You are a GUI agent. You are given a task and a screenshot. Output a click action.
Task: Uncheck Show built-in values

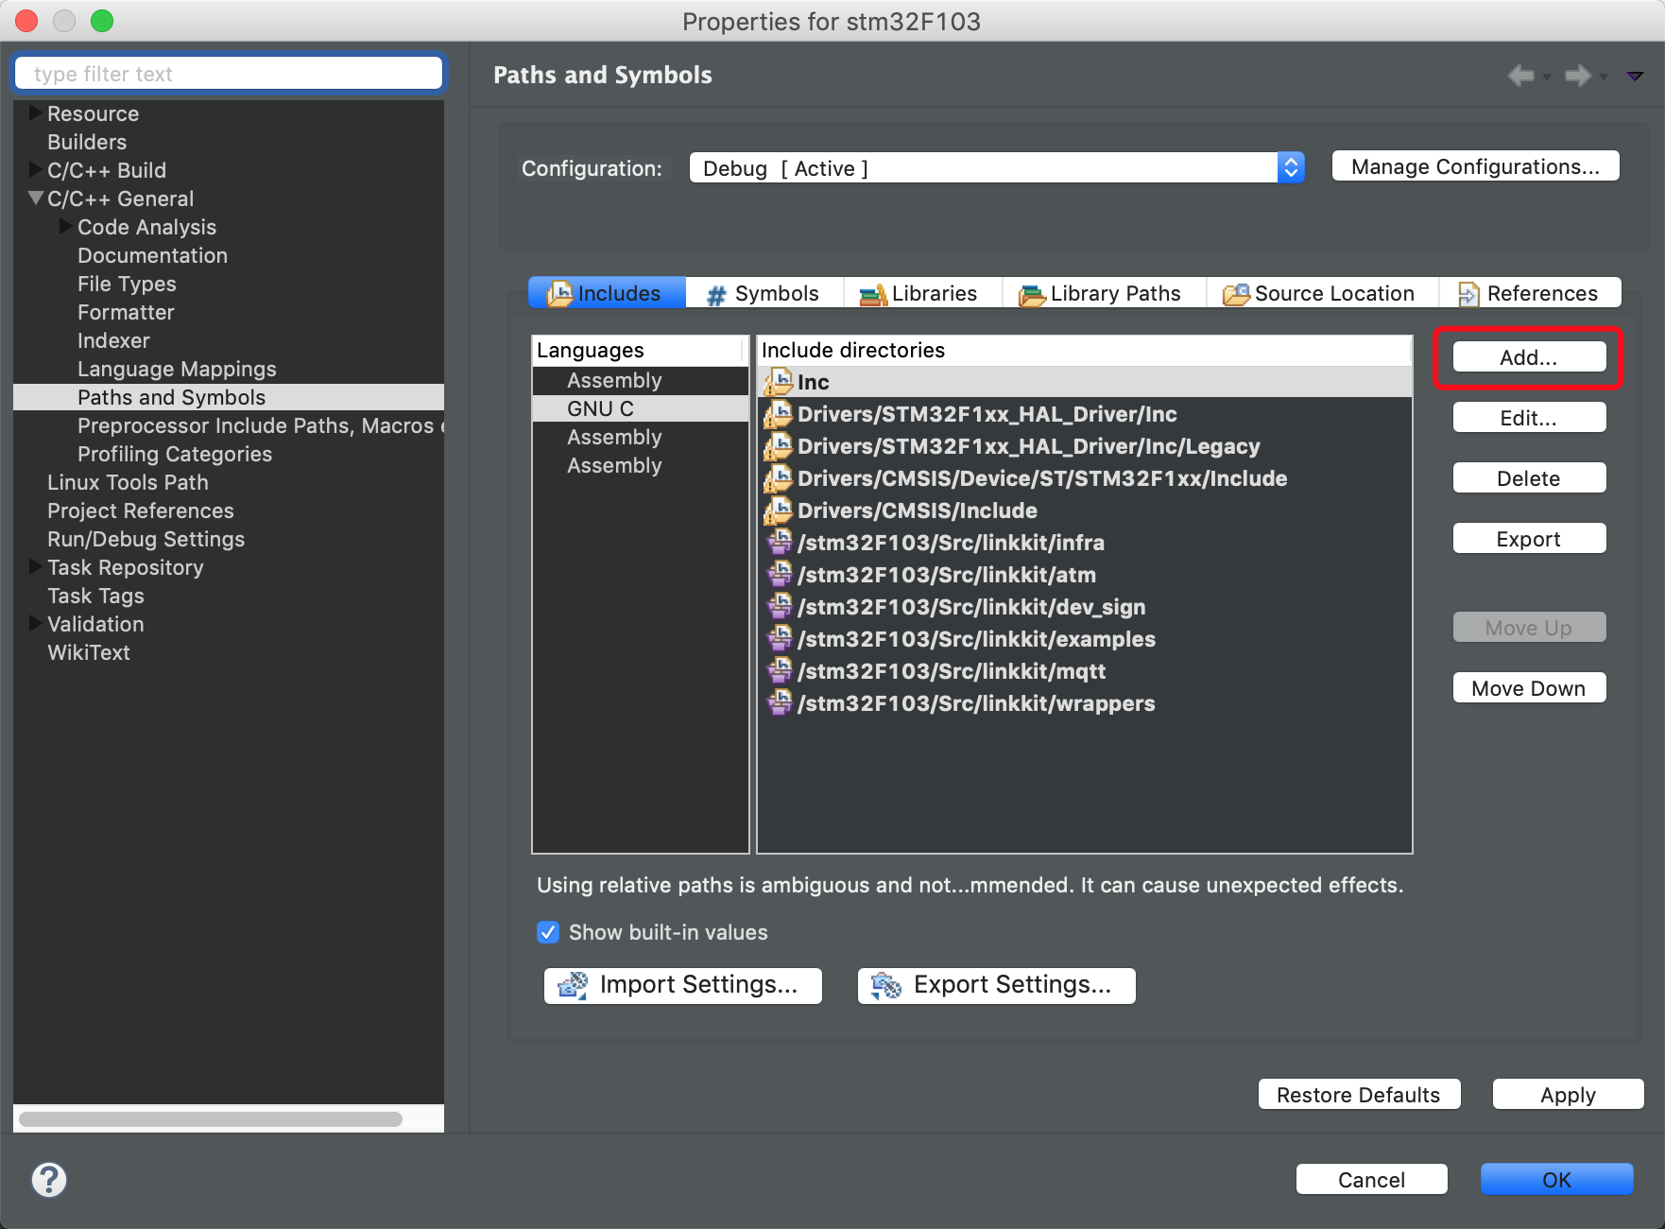click(548, 932)
